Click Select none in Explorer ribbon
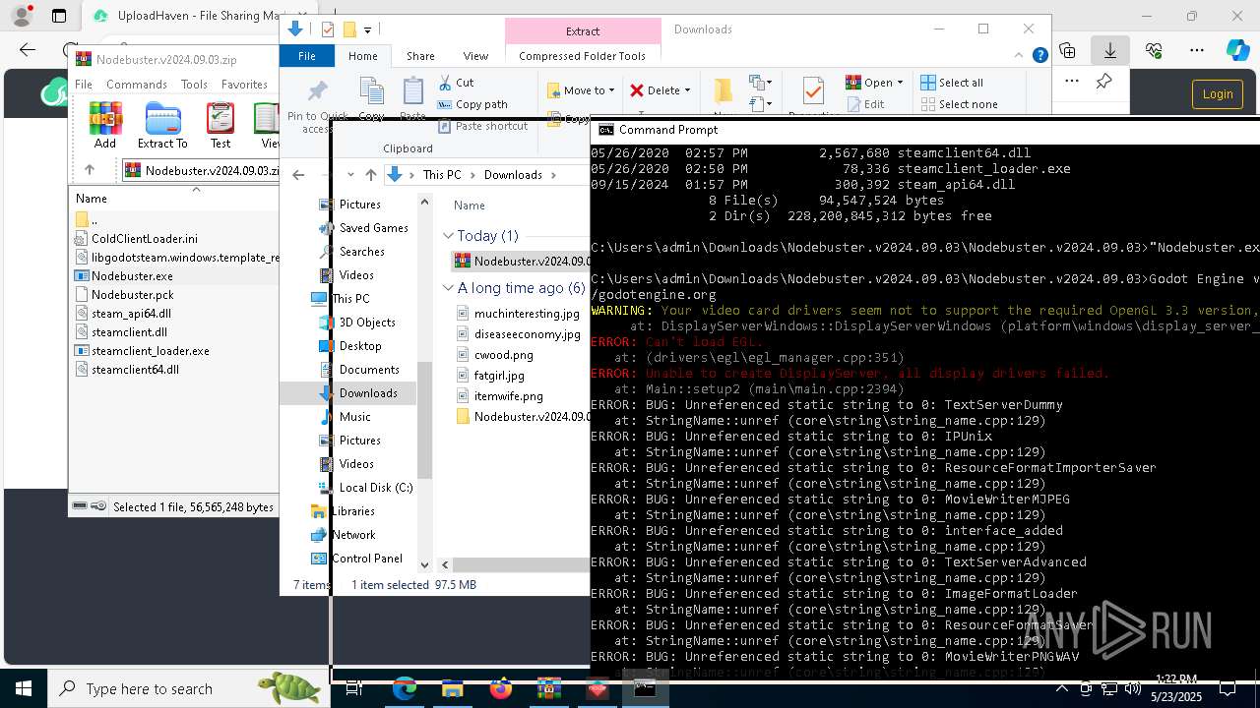The width and height of the screenshot is (1260, 708). pyautogui.click(x=959, y=104)
